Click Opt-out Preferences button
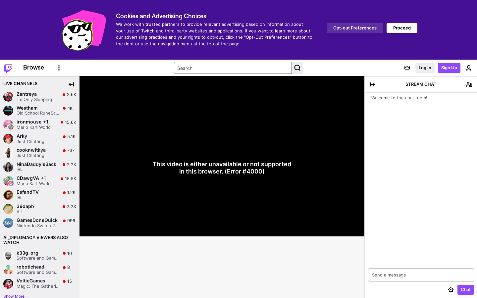477x298 pixels. click(x=355, y=28)
